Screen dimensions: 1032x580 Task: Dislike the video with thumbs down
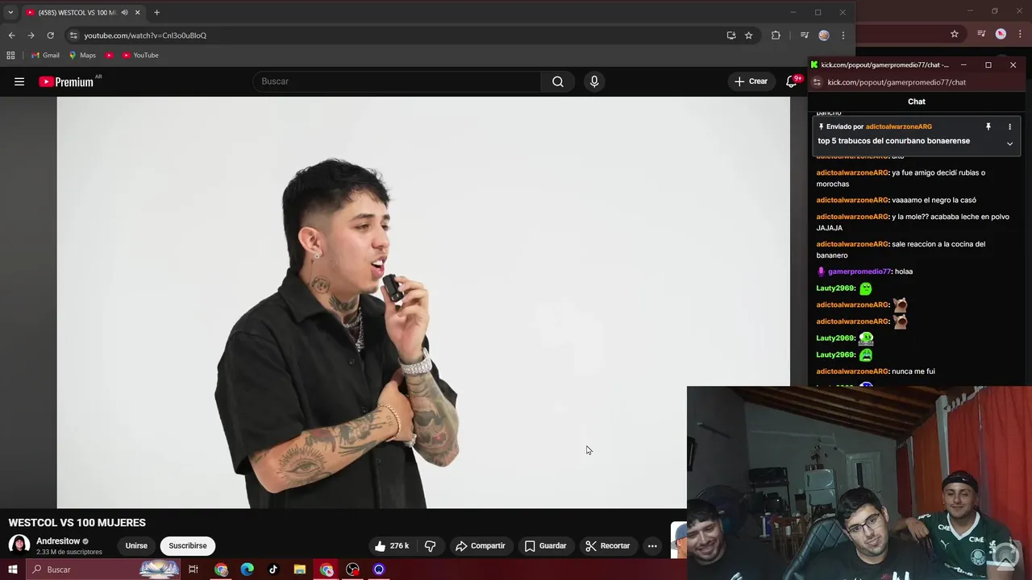(430, 546)
